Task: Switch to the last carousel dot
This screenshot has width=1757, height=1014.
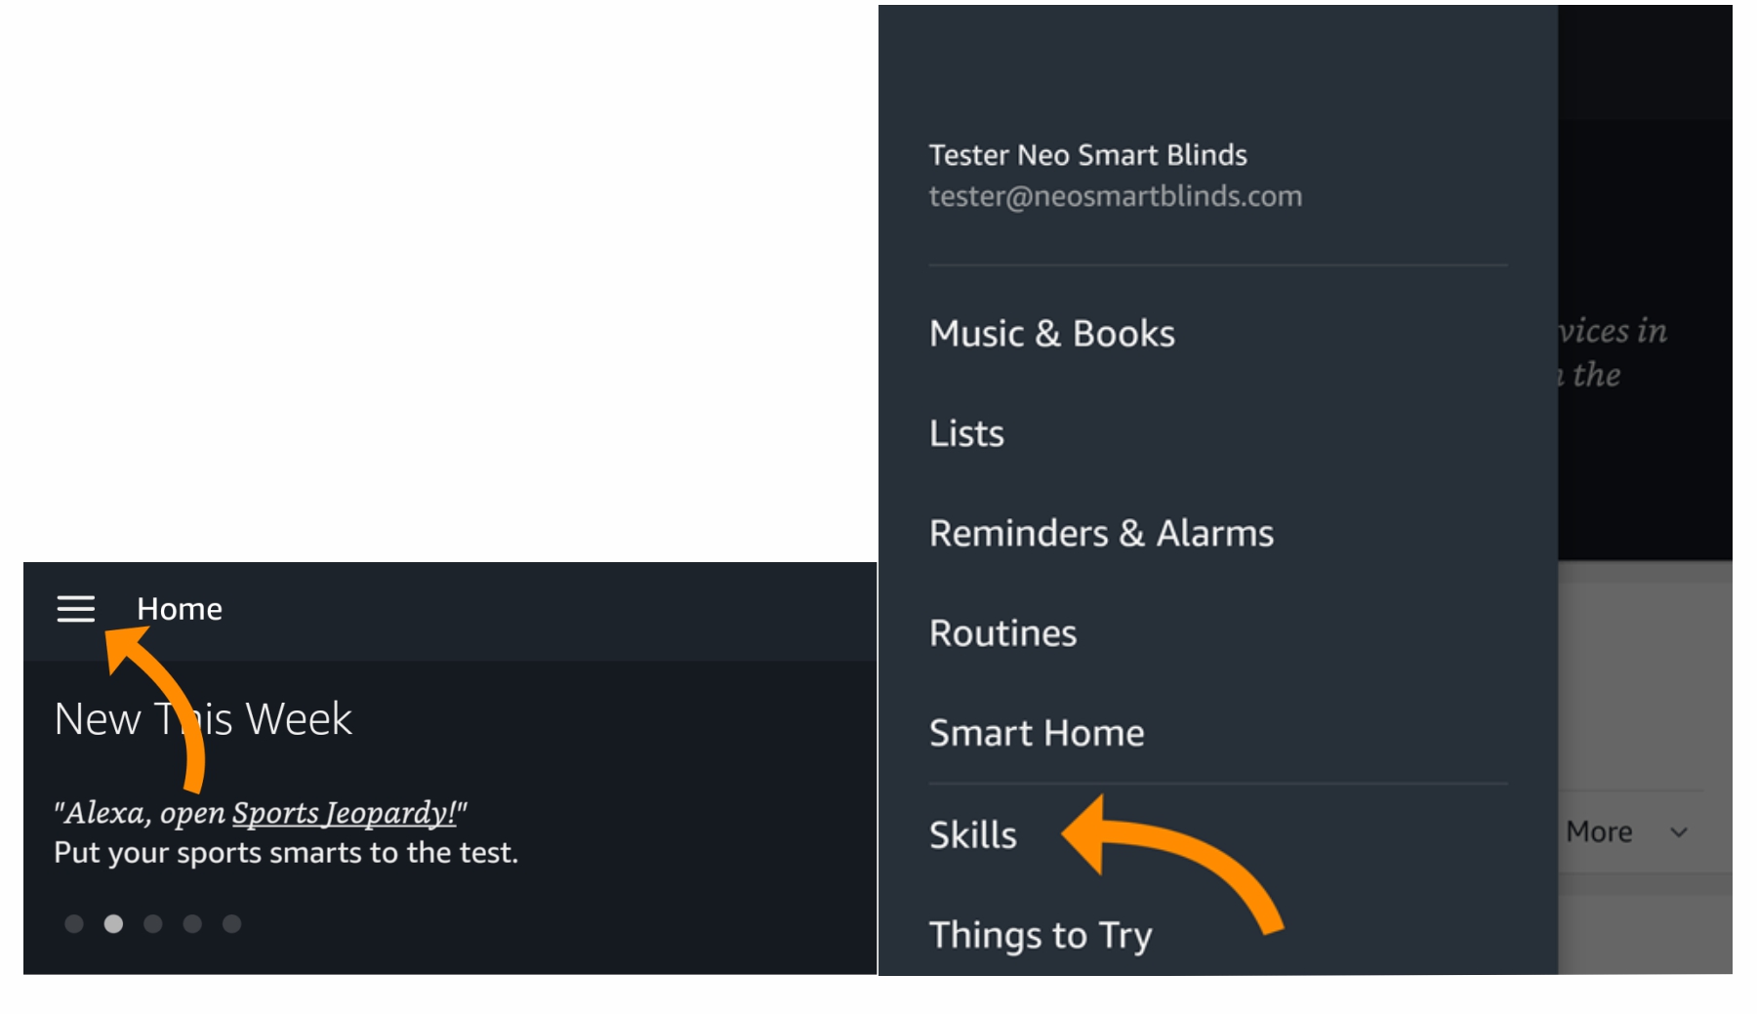Action: coord(231,923)
